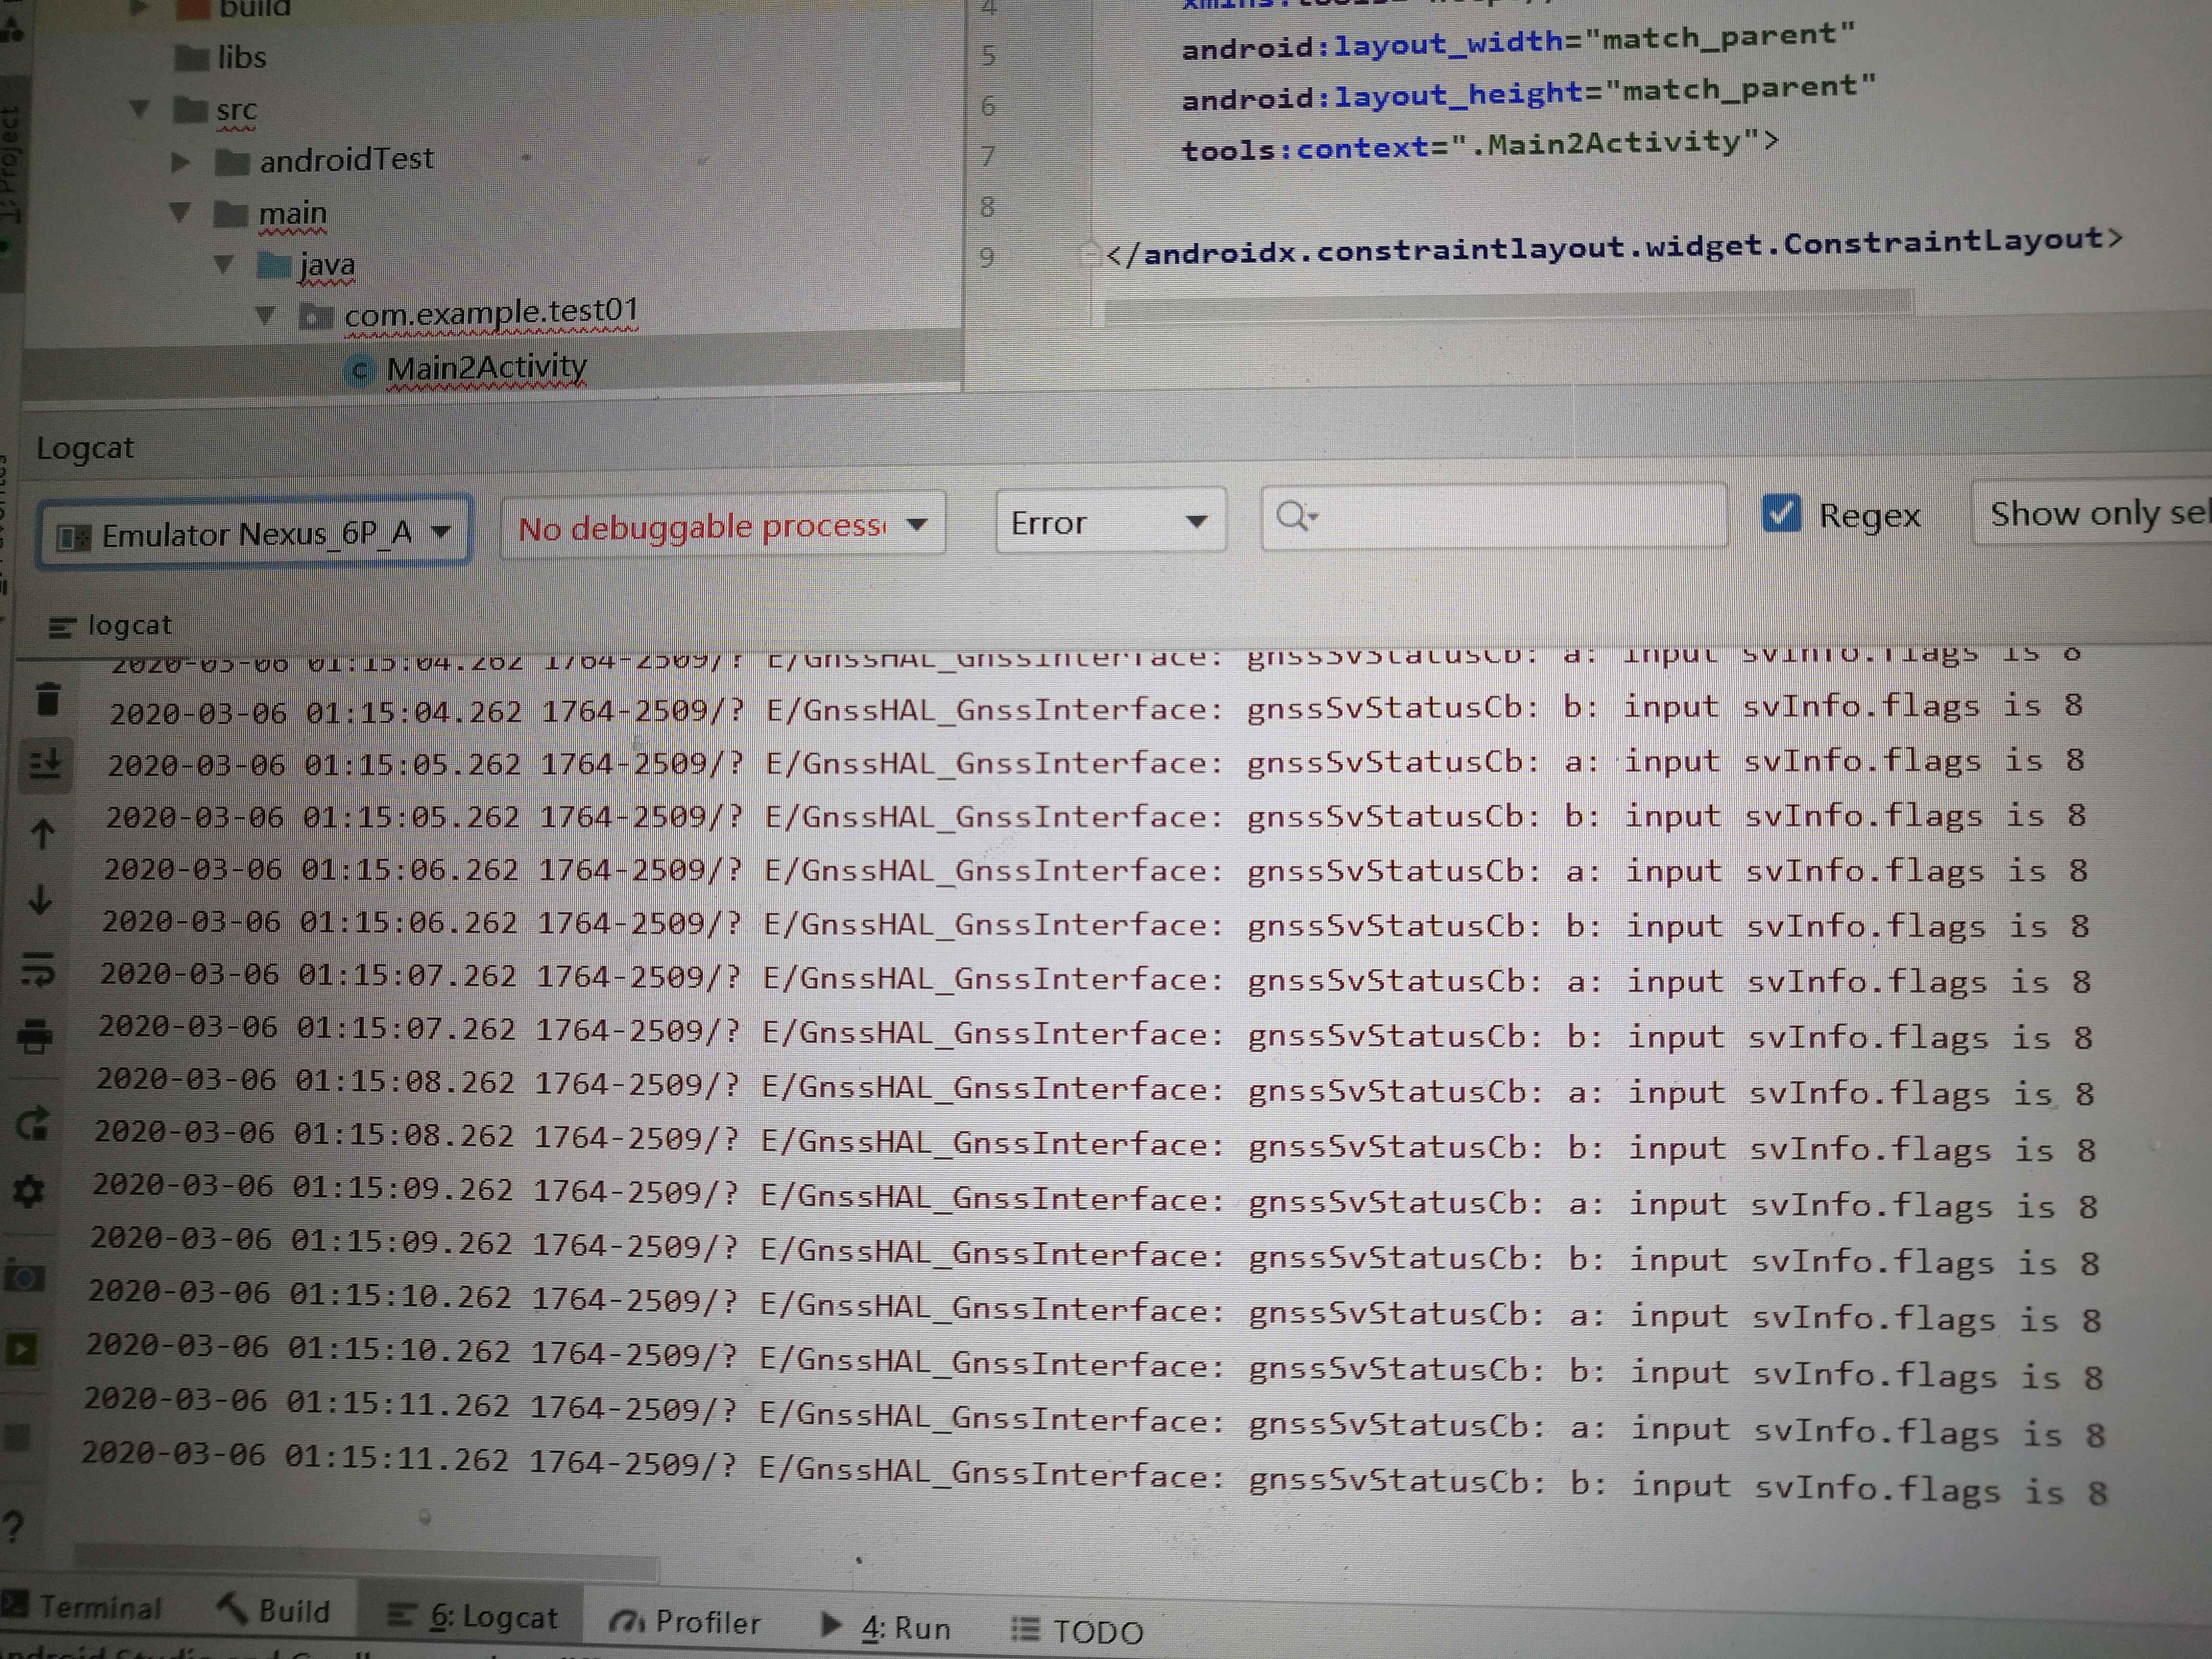Click log line 01:15:11.262 with 'b:' input

click(1095, 1474)
